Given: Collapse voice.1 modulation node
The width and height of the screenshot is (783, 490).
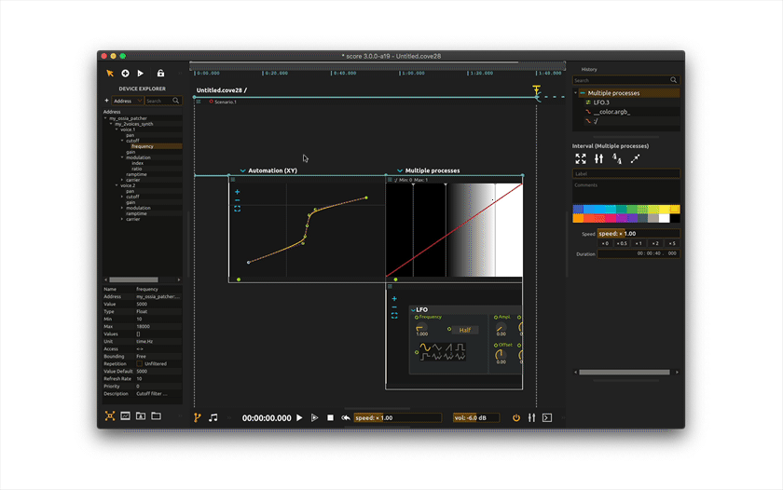Looking at the screenshot, I should click(x=122, y=157).
